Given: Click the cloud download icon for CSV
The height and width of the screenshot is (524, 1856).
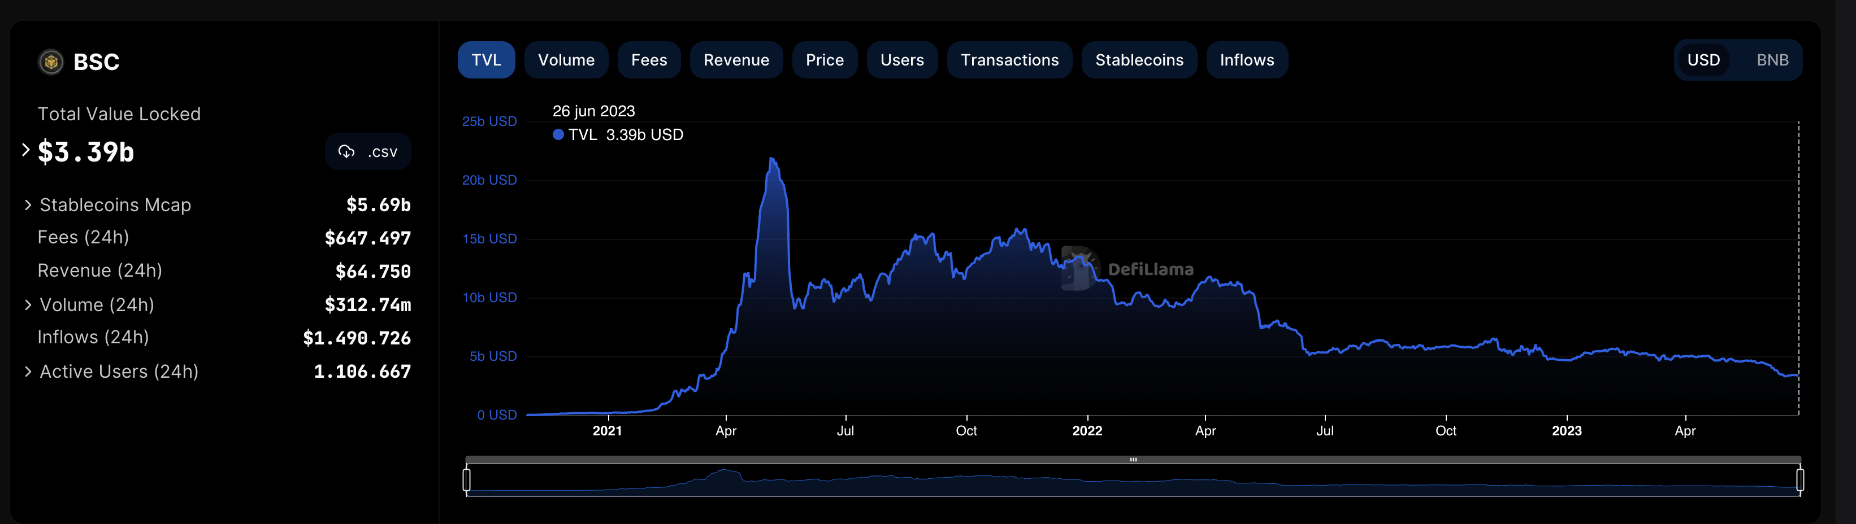Looking at the screenshot, I should (346, 151).
